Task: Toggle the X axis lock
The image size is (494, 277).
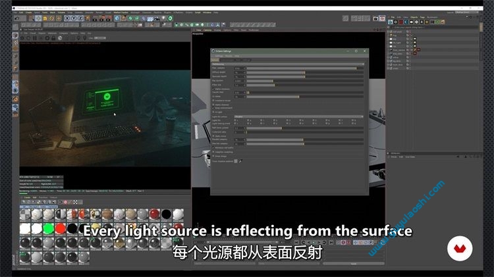Action: [x=67, y=18]
